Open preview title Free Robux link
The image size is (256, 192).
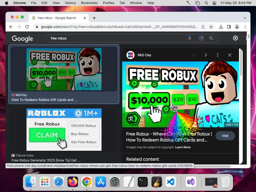tap(169, 137)
